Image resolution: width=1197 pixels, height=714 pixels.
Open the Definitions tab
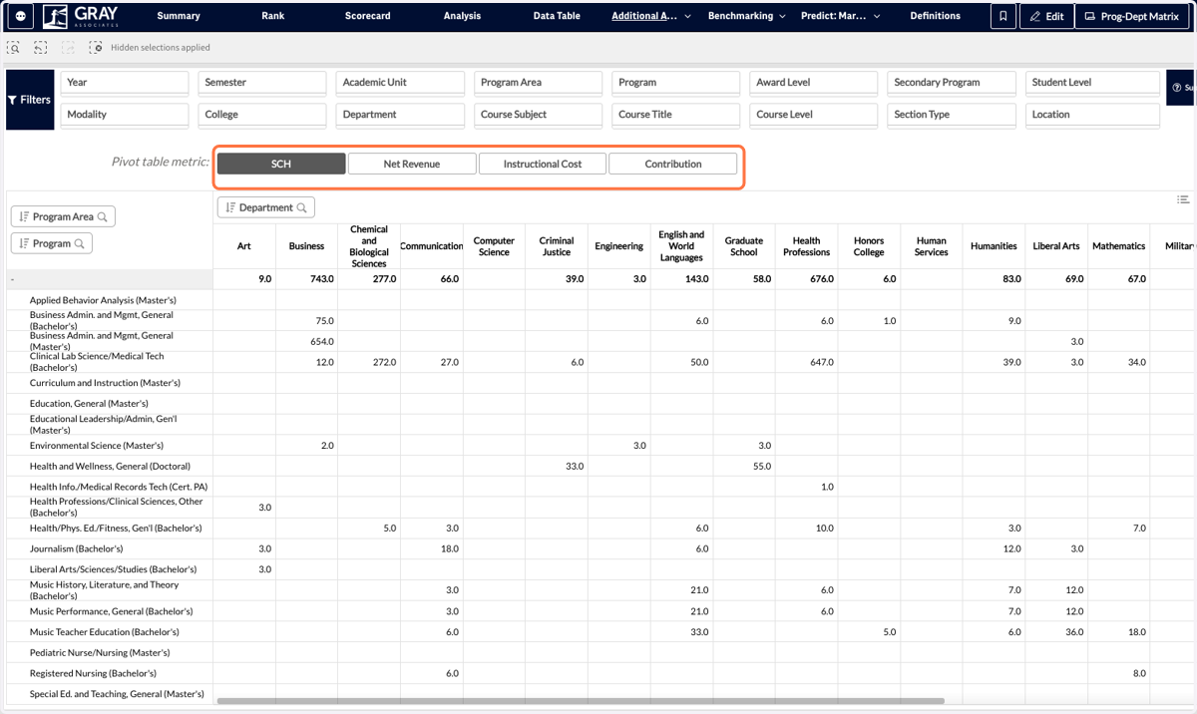936,16
